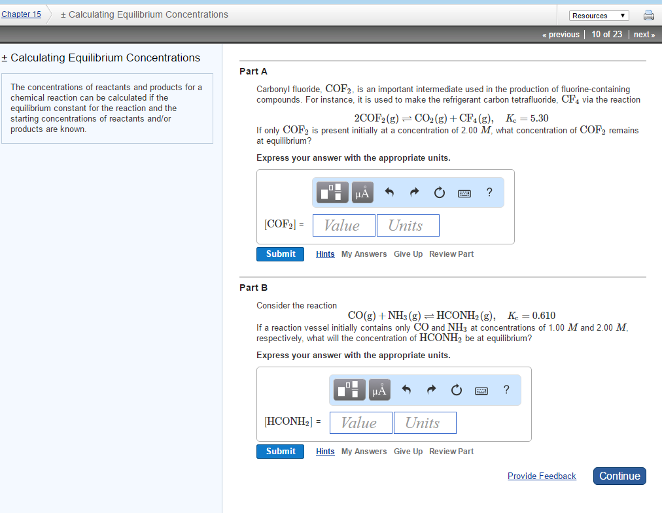Open the Resources dropdown
Image resolution: width=662 pixels, height=513 pixels.
click(599, 14)
